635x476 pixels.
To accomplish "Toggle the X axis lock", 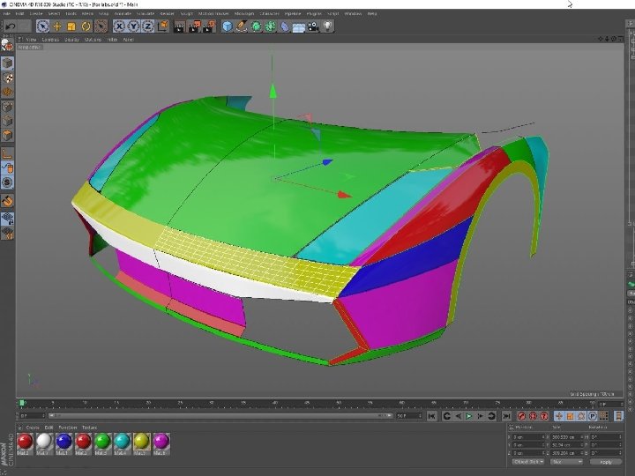I will click(119, 26).
